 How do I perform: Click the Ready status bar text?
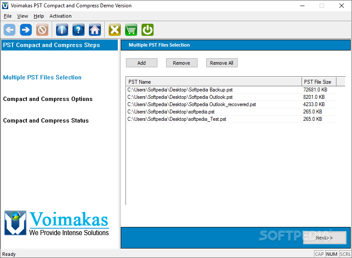(9, 254)
